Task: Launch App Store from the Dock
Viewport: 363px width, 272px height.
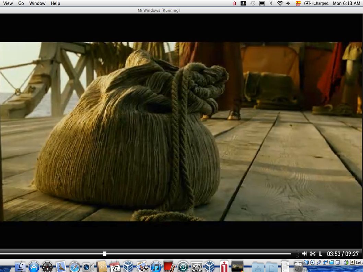Action: click(34, 267)
